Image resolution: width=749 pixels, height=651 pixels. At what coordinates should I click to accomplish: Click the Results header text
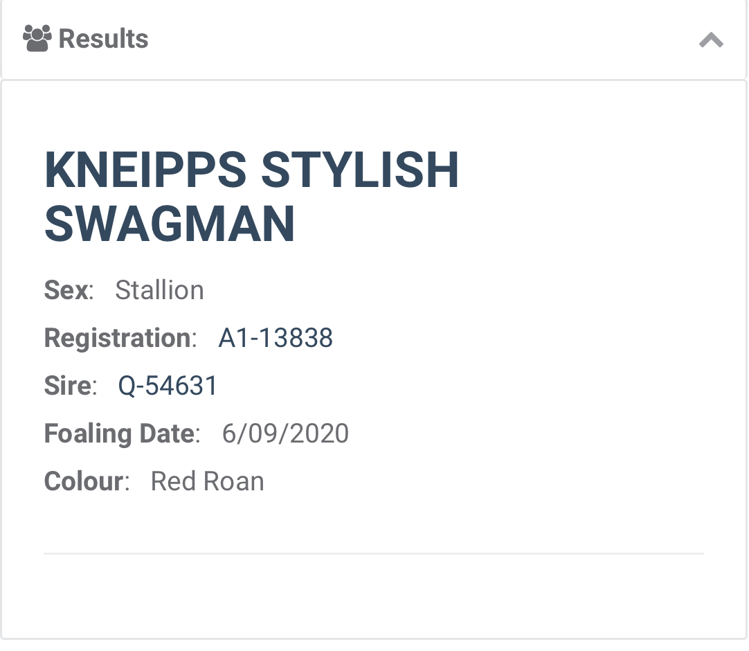click(103, 39)
